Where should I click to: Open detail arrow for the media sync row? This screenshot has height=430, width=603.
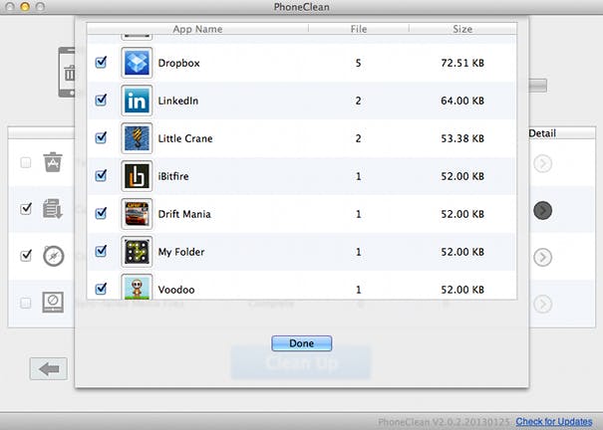tap(542, 304)
